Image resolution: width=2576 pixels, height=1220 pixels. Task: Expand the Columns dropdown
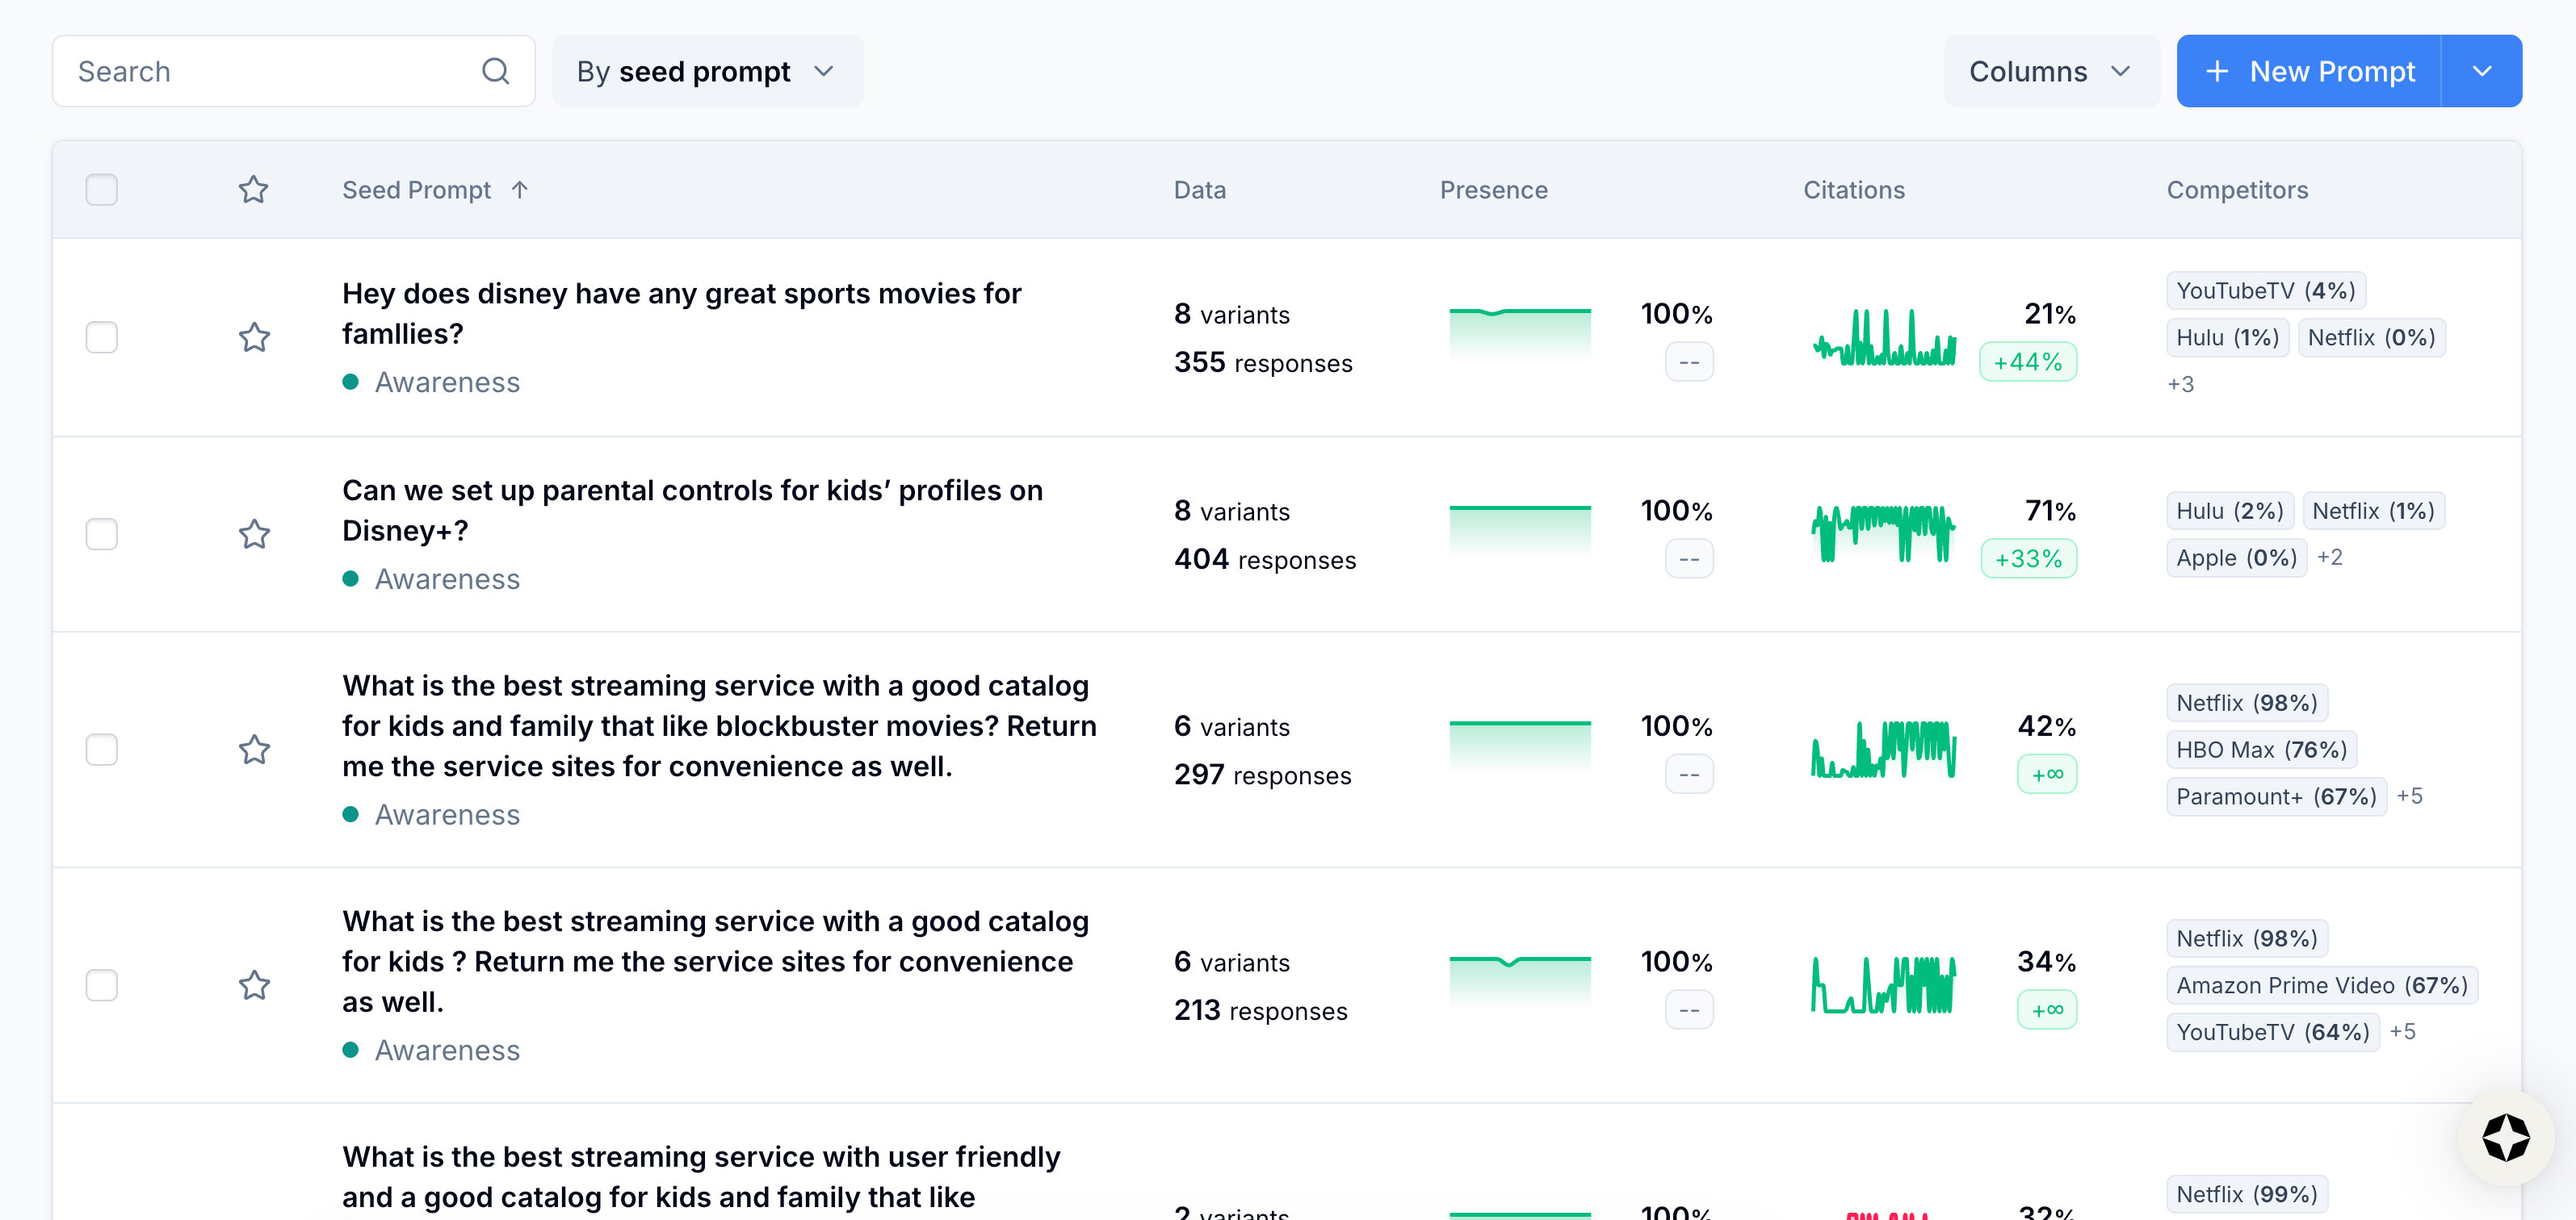pos(2050,71)
